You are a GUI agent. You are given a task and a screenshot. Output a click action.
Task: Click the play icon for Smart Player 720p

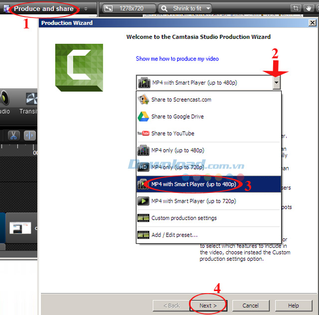point(144,201)
